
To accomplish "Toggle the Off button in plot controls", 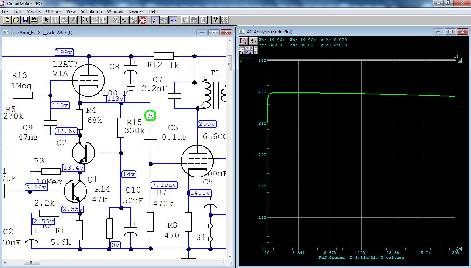I will [242, 48].
